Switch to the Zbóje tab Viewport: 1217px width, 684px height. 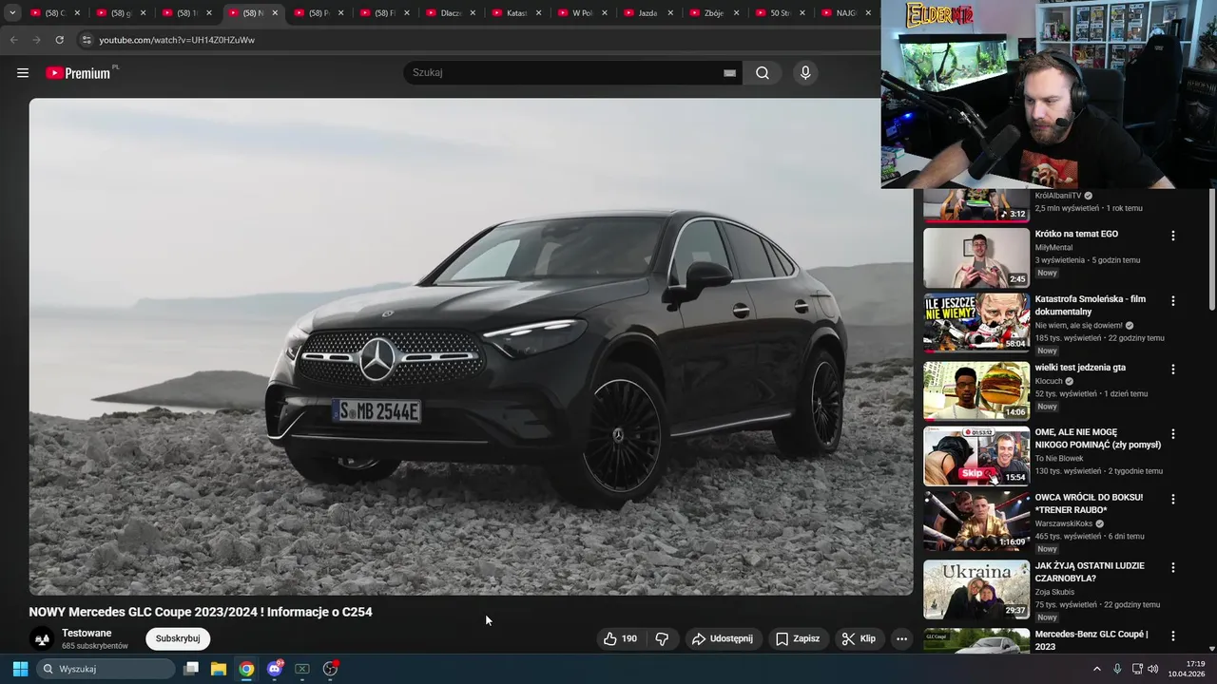(x=713, y=13)
